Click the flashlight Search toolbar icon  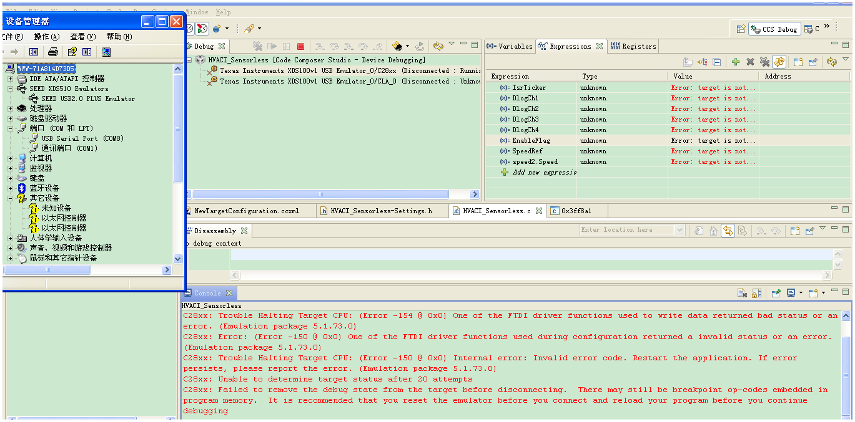249,29
